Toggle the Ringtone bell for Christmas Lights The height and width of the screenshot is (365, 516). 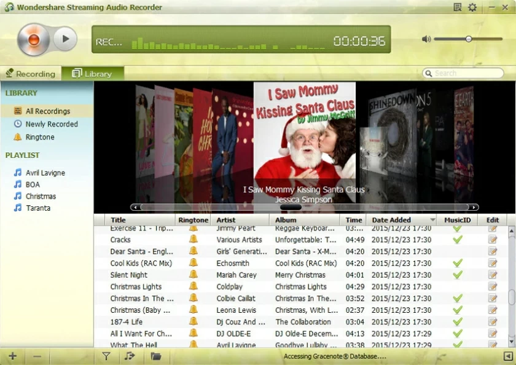[x=193, y=287]
